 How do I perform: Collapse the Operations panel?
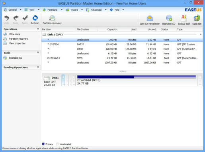click(38, 29)
